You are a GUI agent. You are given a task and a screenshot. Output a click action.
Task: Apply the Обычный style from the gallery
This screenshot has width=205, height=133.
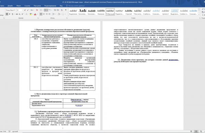(x=110, y=12)
